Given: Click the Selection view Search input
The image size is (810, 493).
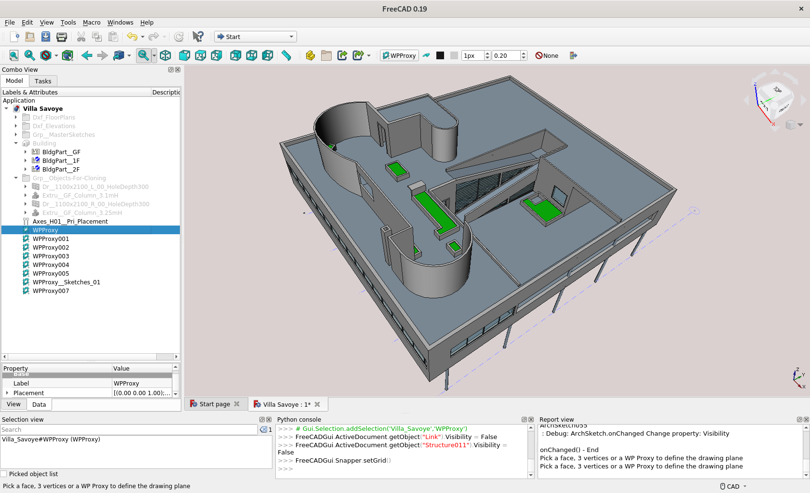Looking at the screenshot, I should tap(129, 430).
